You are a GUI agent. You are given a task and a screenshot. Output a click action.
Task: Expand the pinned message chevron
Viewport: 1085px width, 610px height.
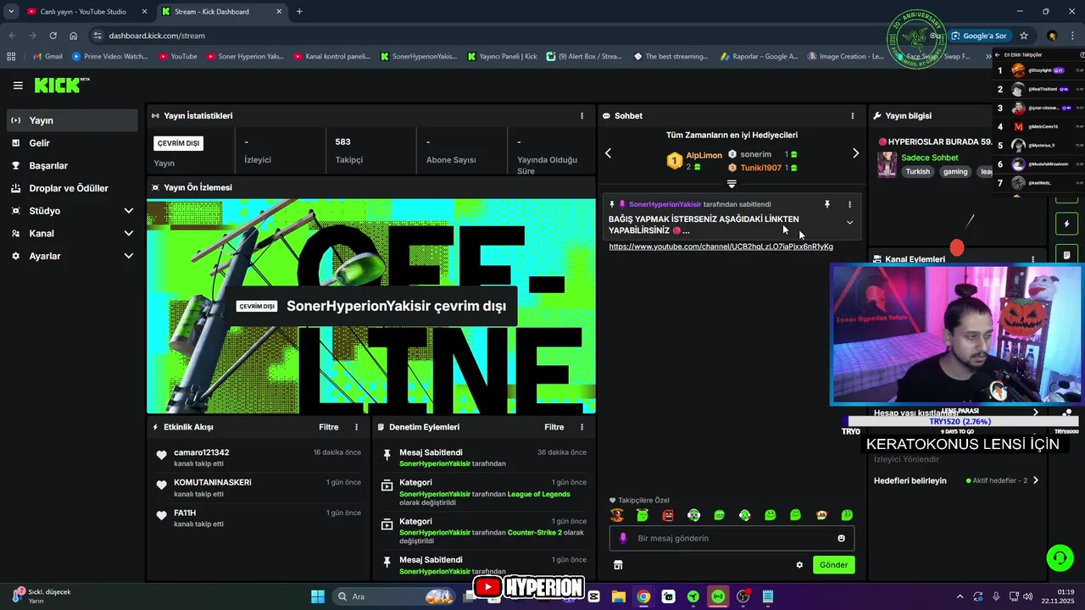[x=849, y=223]
